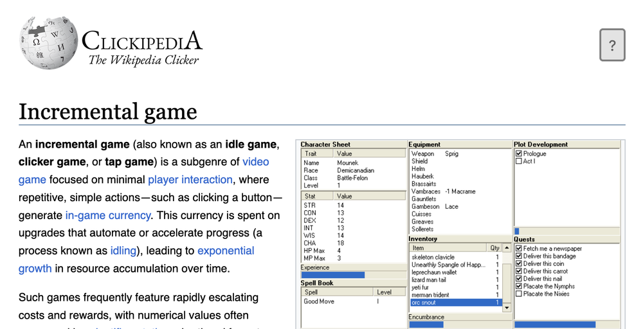
Task: Select the 'yeti fur' inventory item
Action: [456, 287]
